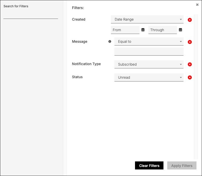The image size is (202, 176).
Task: Open the Through date calendar picker
Action: (x=180, y=30)
